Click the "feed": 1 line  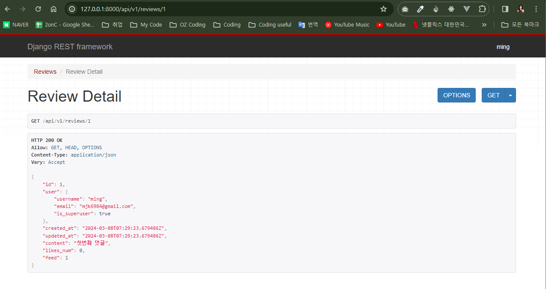[x=55, y=258]
